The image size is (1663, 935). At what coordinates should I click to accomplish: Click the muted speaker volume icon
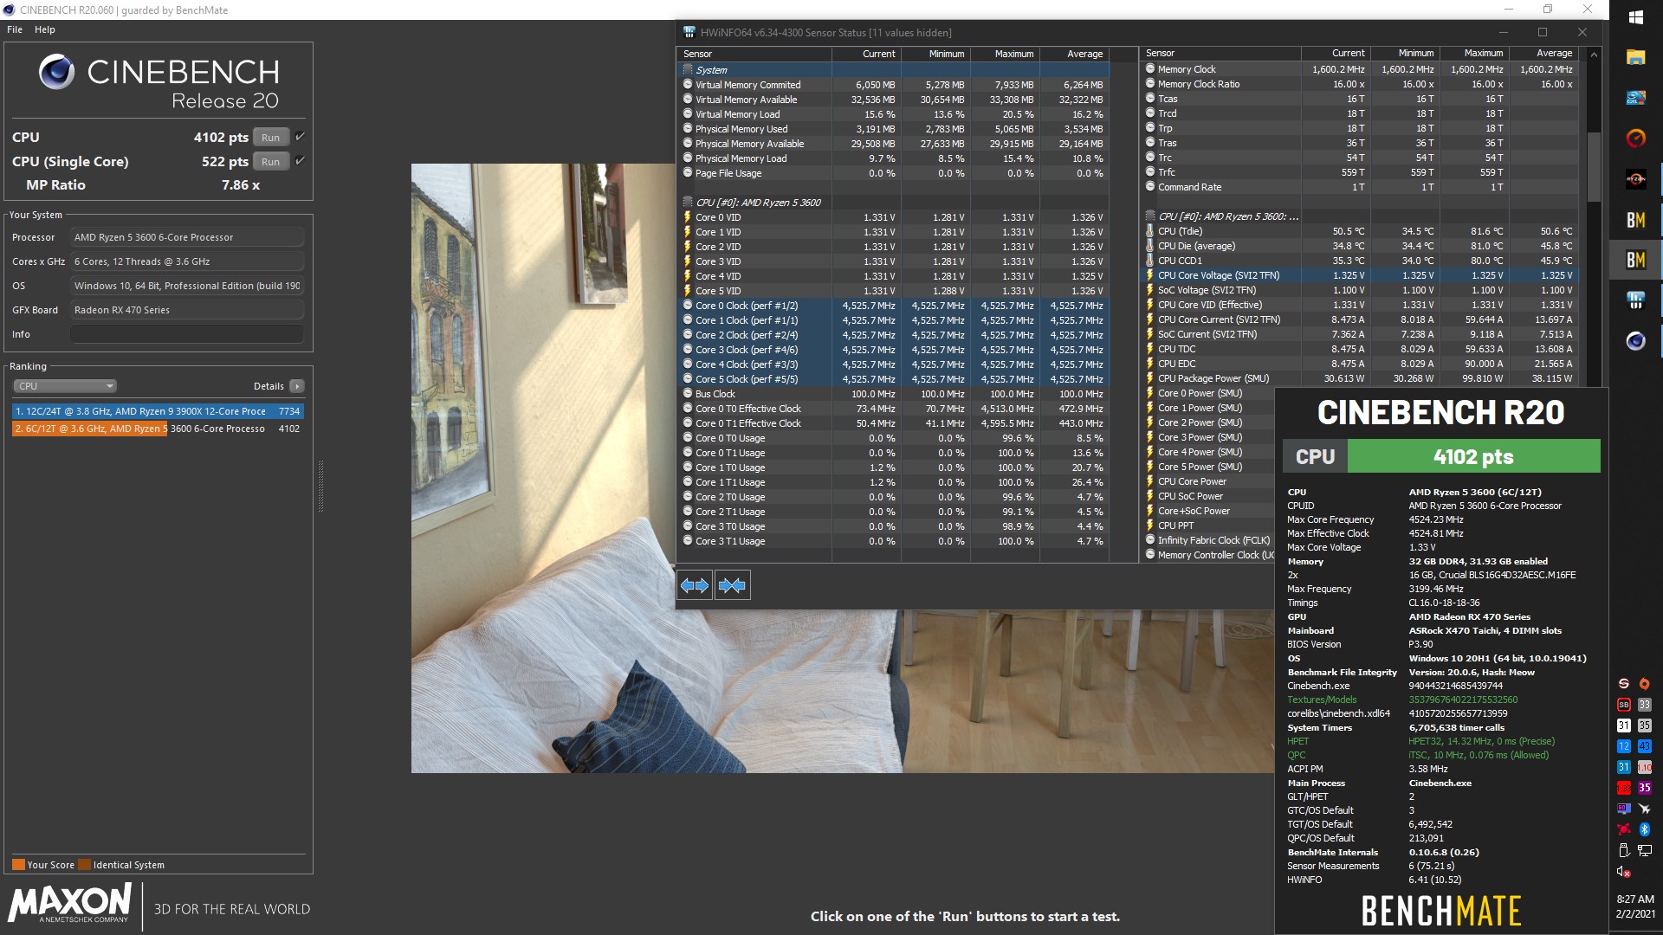click(1624, 871)
